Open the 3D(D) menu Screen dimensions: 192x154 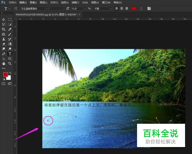coord(85,2)
